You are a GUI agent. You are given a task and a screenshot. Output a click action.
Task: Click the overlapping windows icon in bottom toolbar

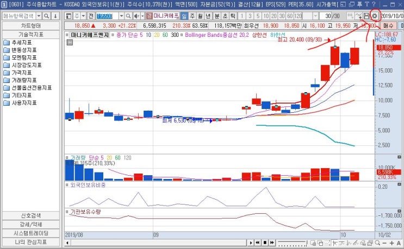[320, 242]
